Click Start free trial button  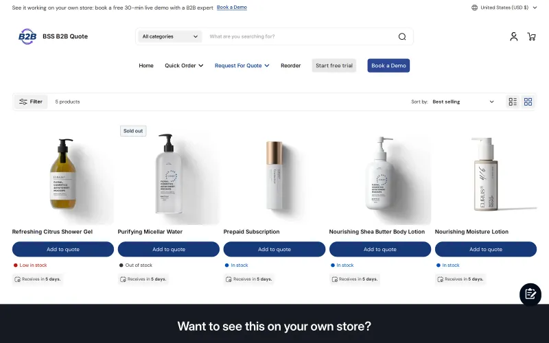coord(334,65)
